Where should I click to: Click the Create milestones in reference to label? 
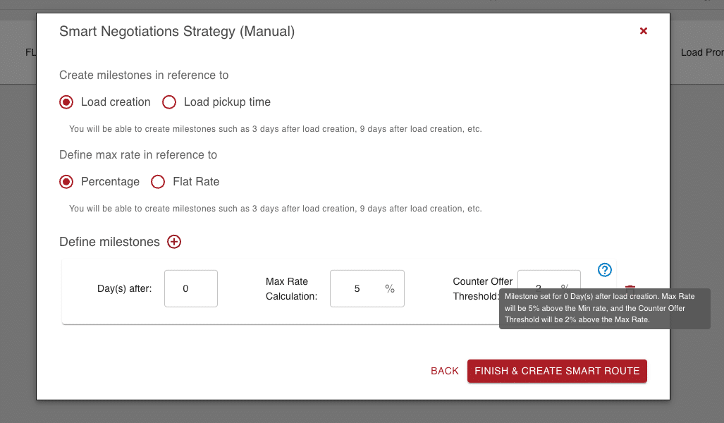tap(144, 75)
